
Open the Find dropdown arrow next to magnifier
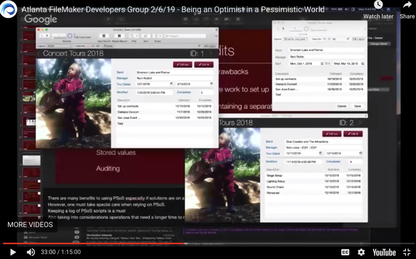point(137,35)
